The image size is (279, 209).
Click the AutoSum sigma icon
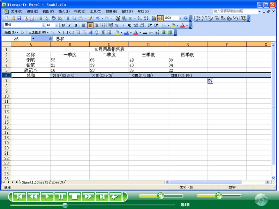[130, 18]
